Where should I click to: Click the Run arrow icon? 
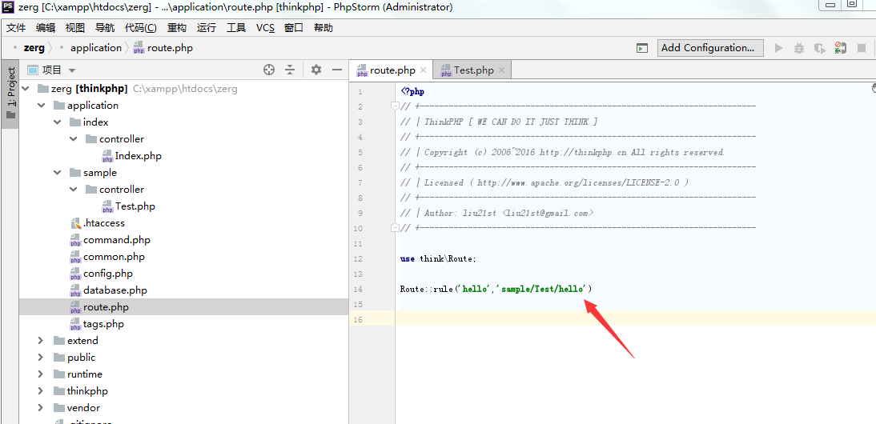[779, 48]
